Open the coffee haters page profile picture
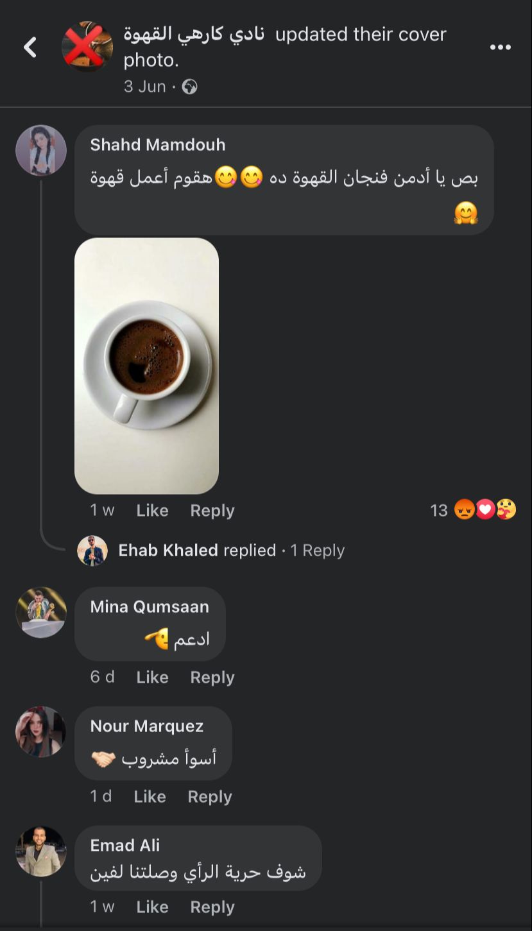 coord(87,46)
